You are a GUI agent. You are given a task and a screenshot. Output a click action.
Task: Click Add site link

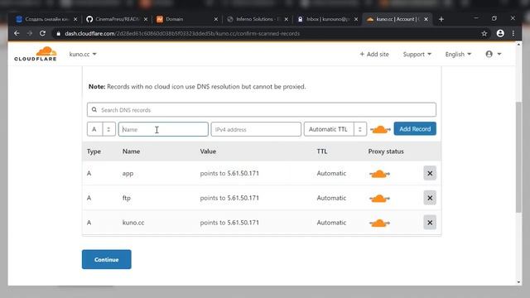(x=374, y=54)
